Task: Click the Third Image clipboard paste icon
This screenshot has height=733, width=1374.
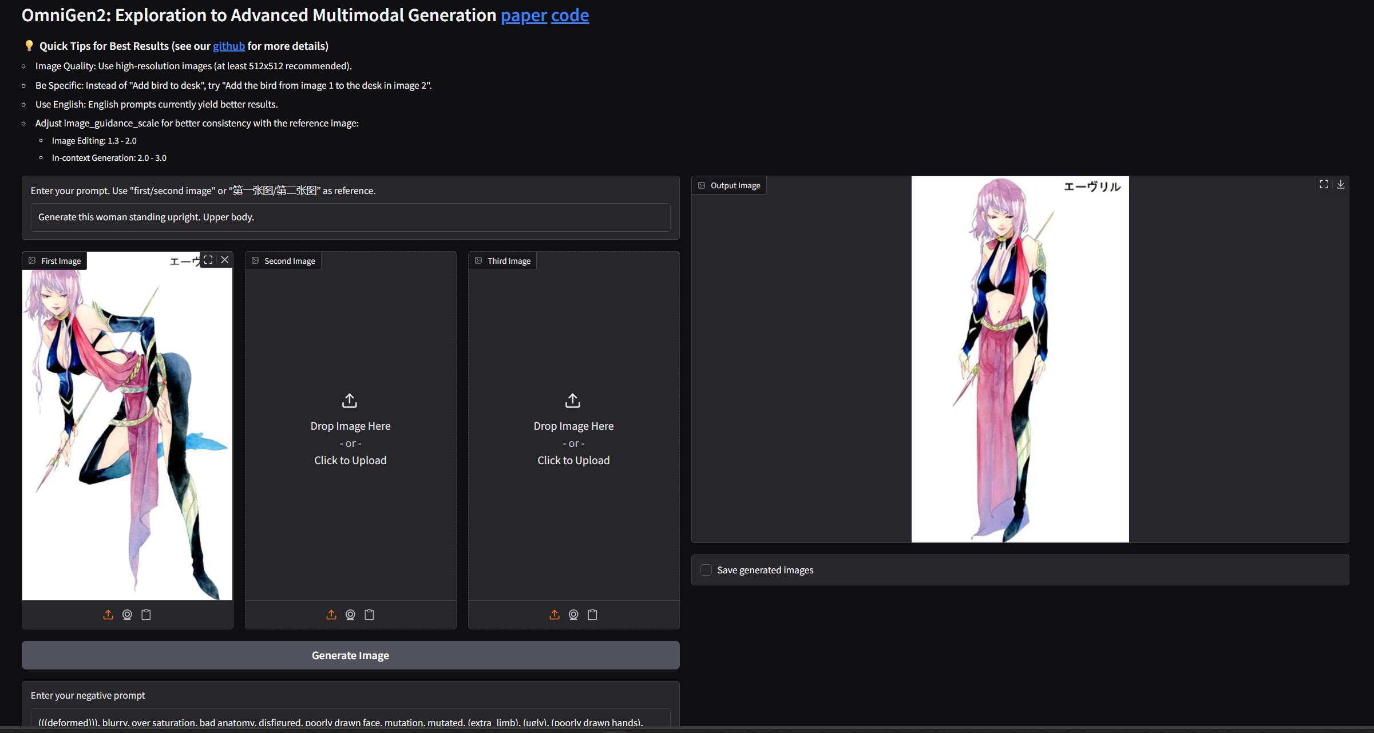Action: click(592, 615)
